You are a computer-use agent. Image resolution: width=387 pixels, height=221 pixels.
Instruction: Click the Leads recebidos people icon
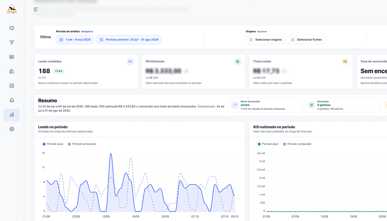click(x=130, y=62)
